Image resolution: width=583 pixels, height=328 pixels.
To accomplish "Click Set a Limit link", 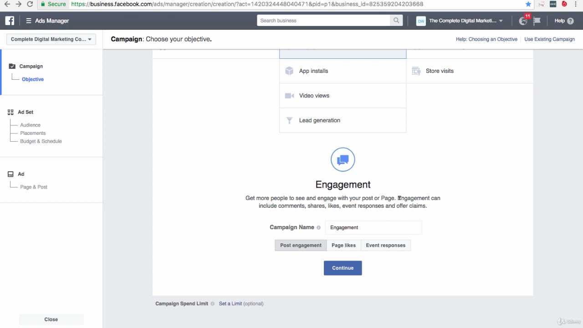I will pyautogui.click(x=230, y=304).
